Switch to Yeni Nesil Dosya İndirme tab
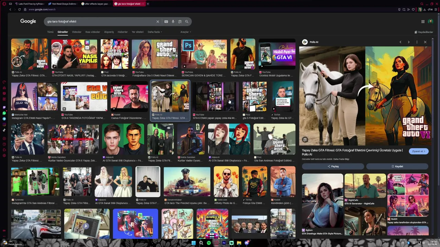The image size is (440, 247). [63, 4]
